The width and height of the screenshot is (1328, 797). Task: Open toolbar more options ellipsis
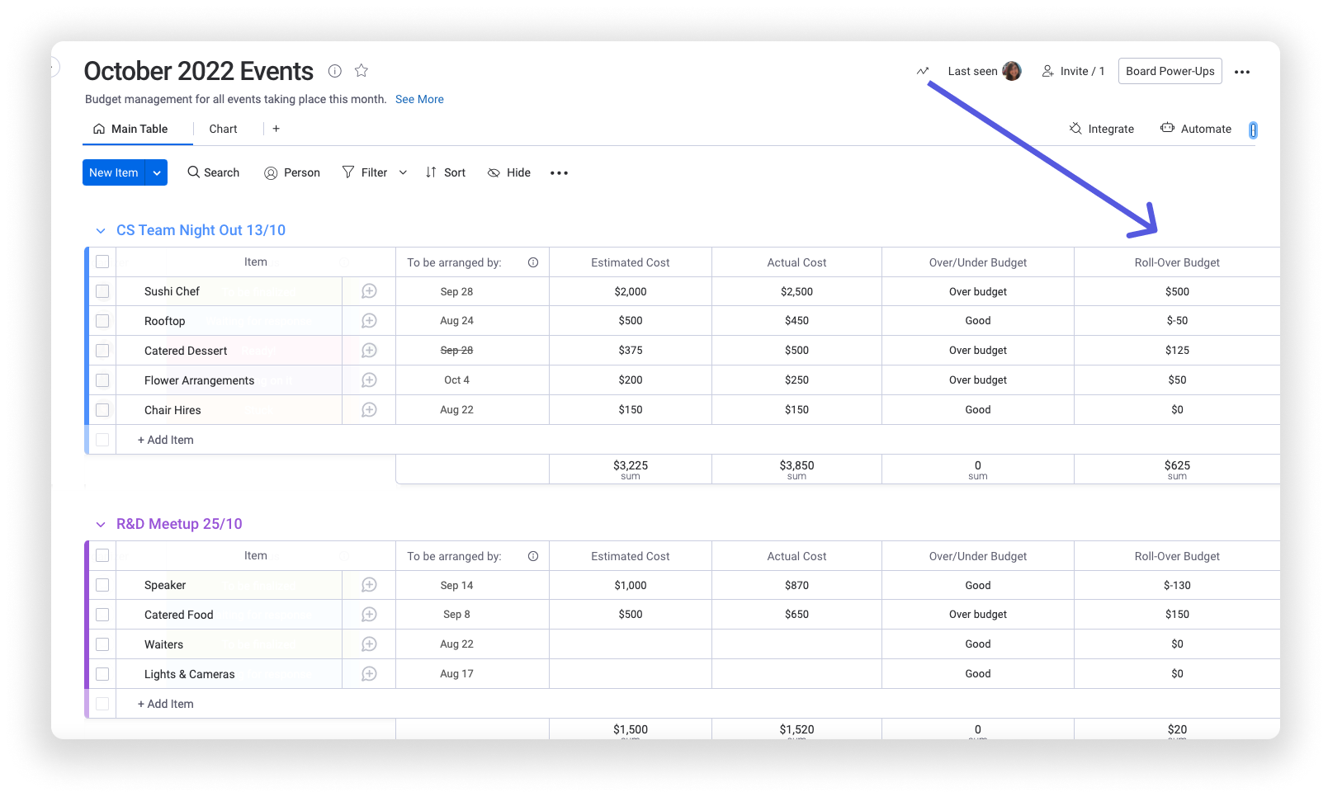pyautogui.click(x=559, y=172)
